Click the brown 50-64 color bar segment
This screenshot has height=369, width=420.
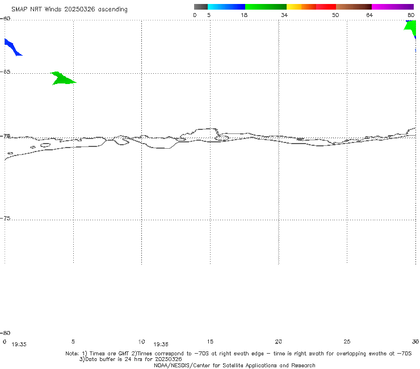pos(354,7)
